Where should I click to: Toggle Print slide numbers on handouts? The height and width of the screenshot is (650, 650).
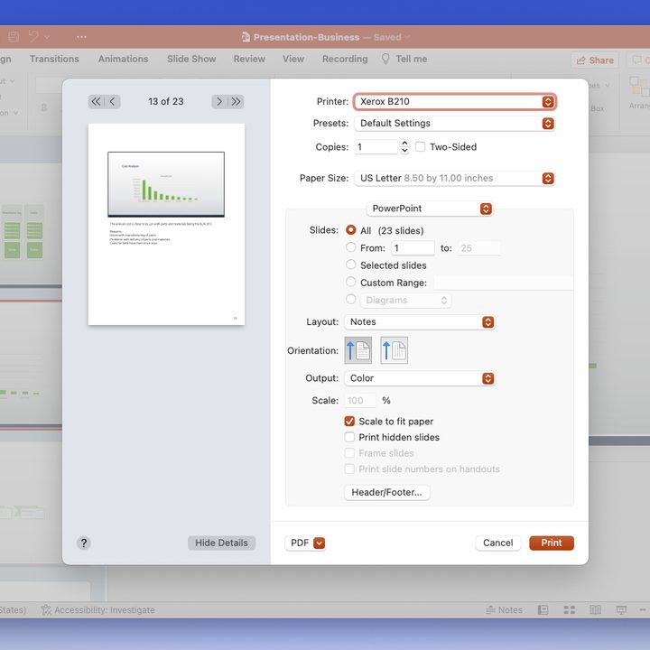click(349, 469)
